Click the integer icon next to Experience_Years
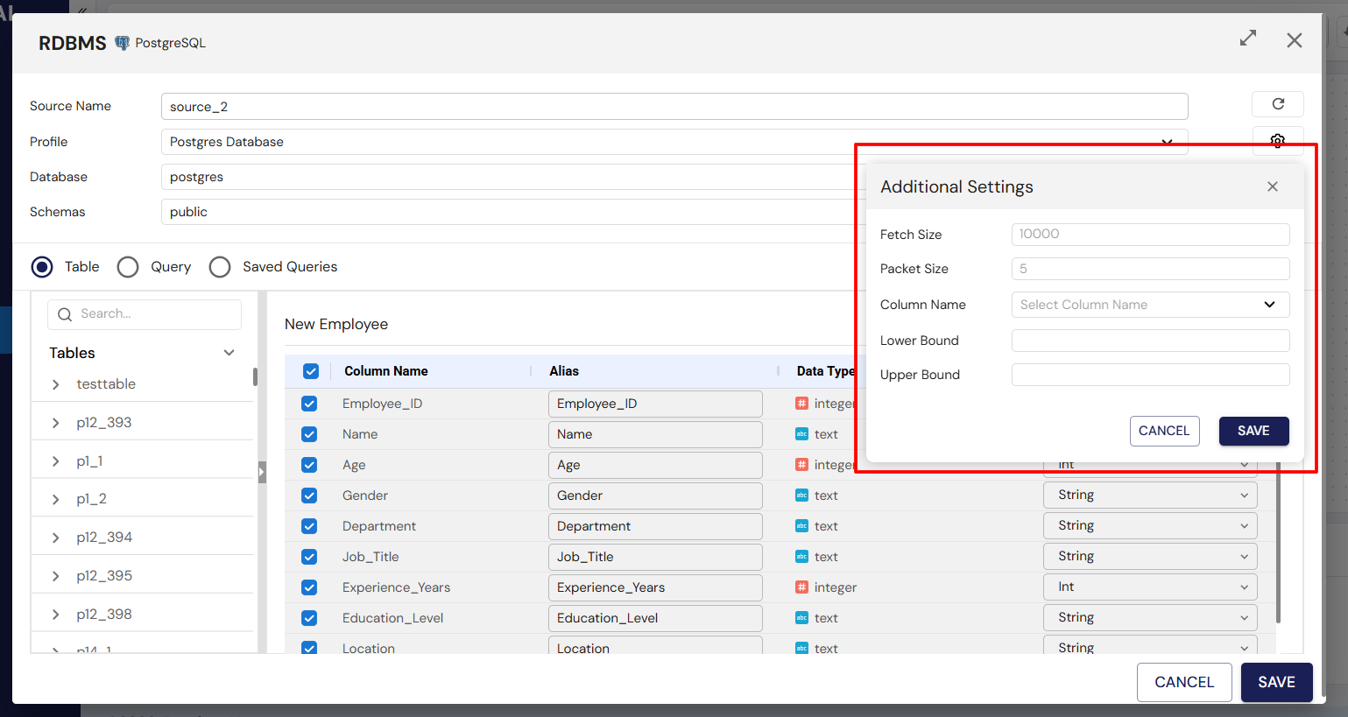 point(801,587)
